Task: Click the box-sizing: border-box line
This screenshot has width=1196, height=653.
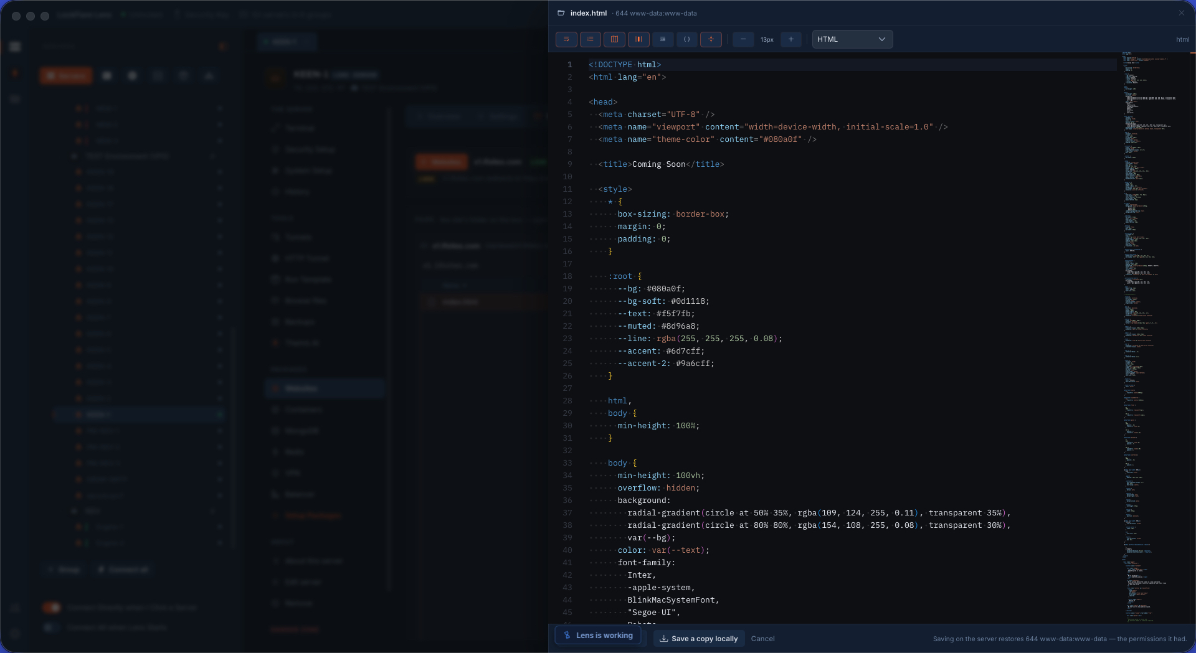Action: click(673, 214)
